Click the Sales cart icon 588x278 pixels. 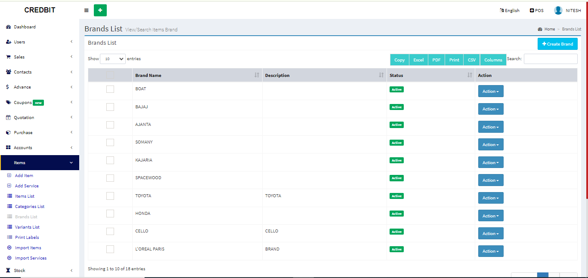click(x=8, y=57)
